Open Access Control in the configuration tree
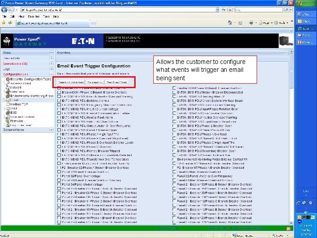Viewport: 317px width, 238px height. pos(21,83)
